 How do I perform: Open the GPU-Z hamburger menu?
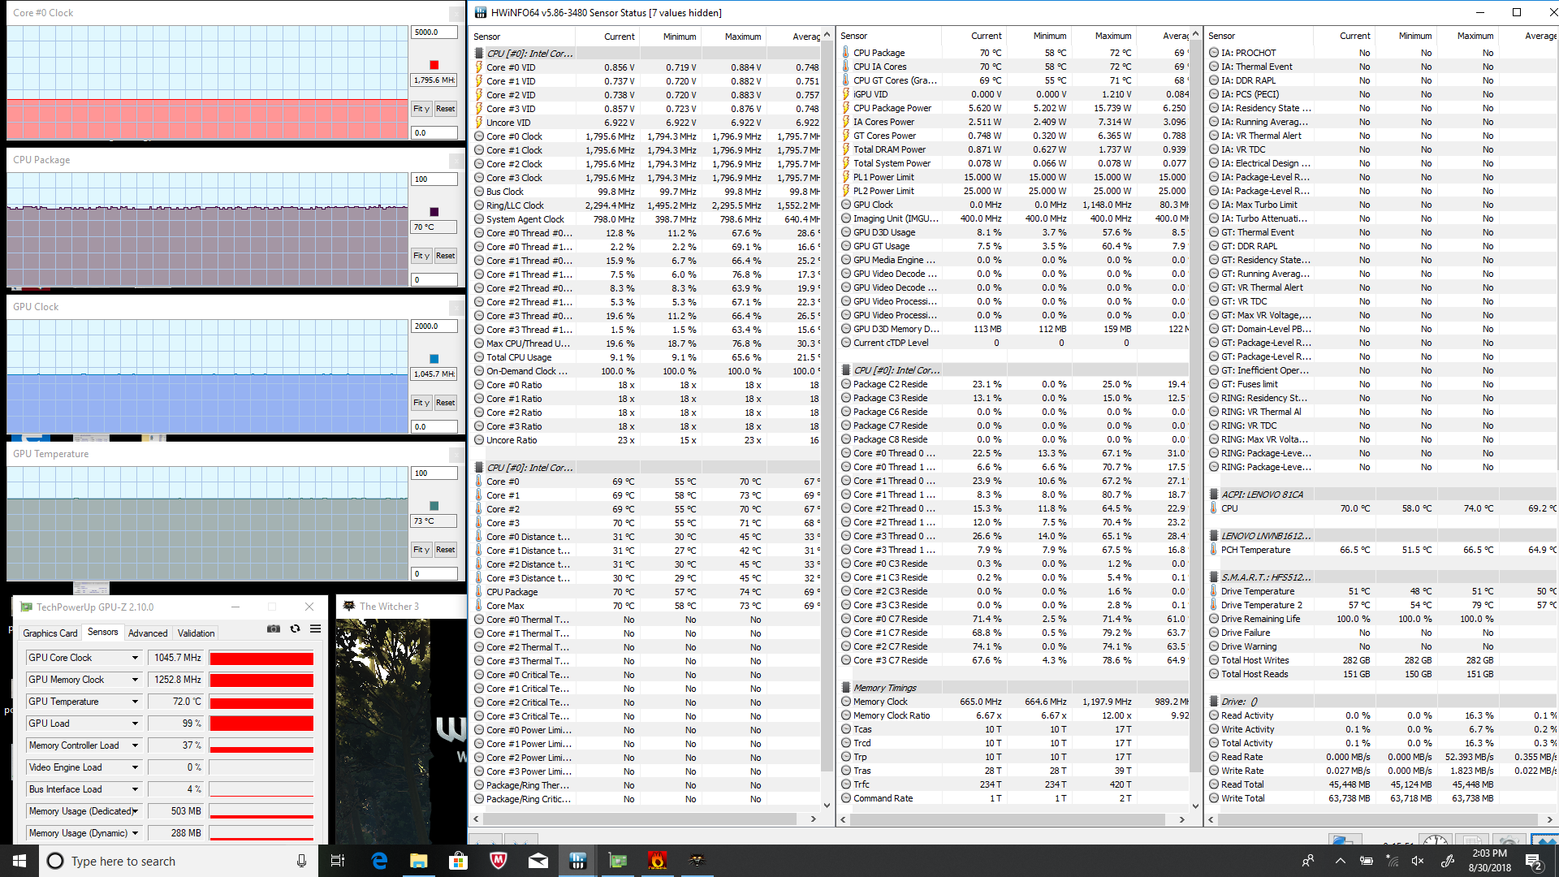[315, 629]
